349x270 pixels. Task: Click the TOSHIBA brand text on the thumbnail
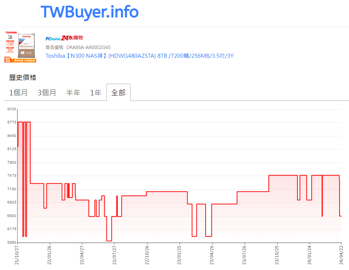tap(11, 33)
